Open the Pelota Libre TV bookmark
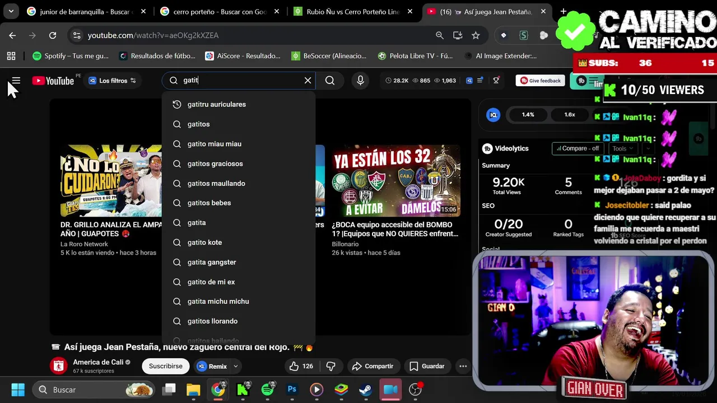This screenshot has height=403, width=717. [x=415, y=56]
